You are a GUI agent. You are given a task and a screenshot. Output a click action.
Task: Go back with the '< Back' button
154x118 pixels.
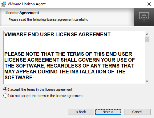click(81, 112)
